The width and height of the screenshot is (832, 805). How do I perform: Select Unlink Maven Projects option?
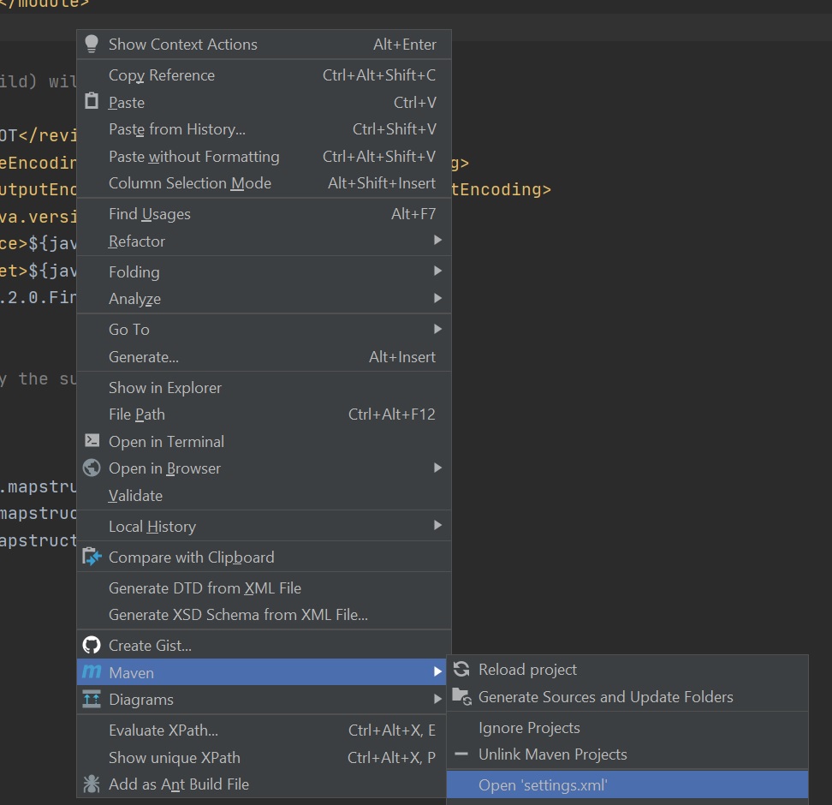point(552,754)
